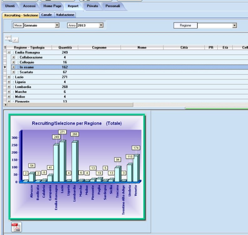Collapse the Emilia Romagna group
248x235 pixels.
(9, 52)
